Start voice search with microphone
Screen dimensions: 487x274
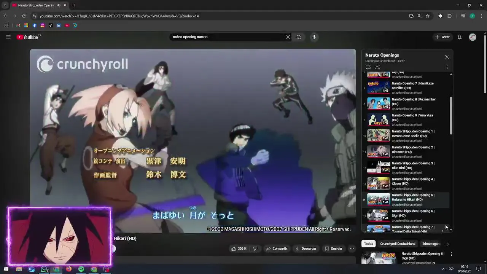coord(314,37)
